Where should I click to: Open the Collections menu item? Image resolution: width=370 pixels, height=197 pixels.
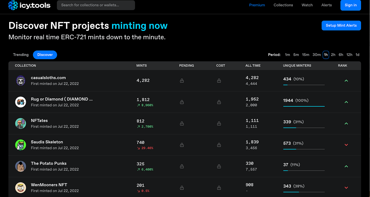(x=283, y=5)
